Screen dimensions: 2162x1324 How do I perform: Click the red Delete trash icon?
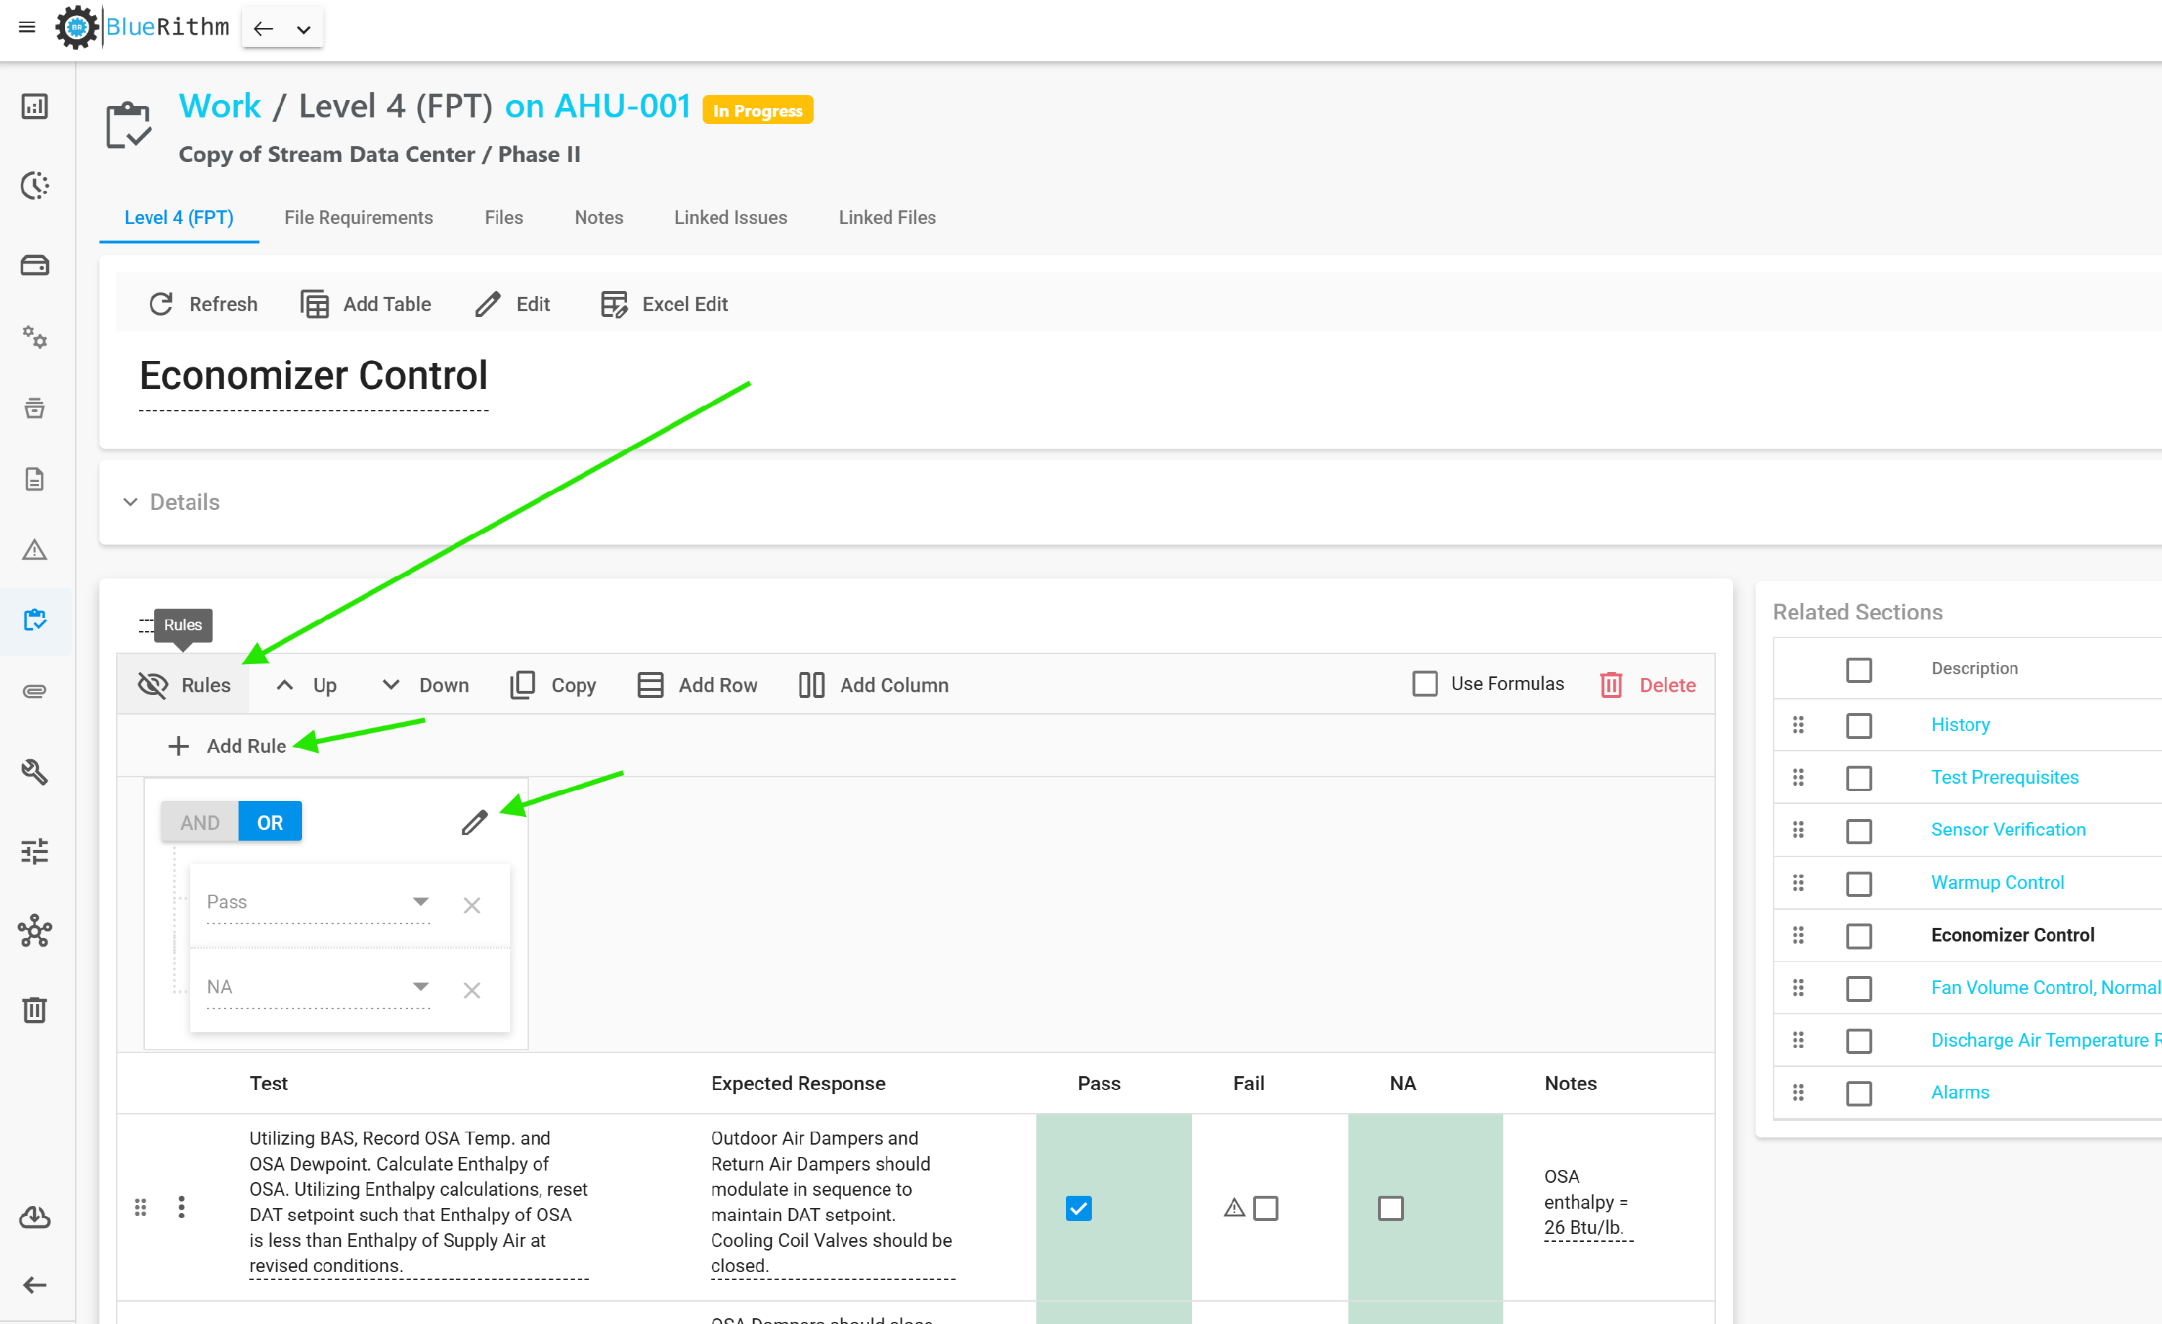[x=1611, y=685]
